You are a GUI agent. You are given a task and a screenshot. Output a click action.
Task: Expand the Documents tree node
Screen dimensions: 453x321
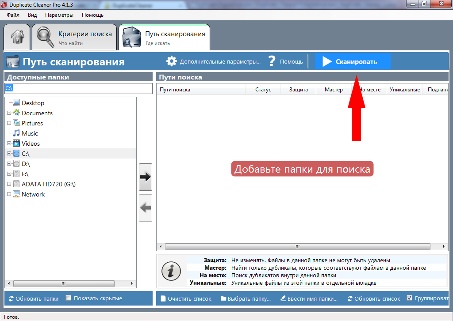pyautogui.click(x=9, y=113)
